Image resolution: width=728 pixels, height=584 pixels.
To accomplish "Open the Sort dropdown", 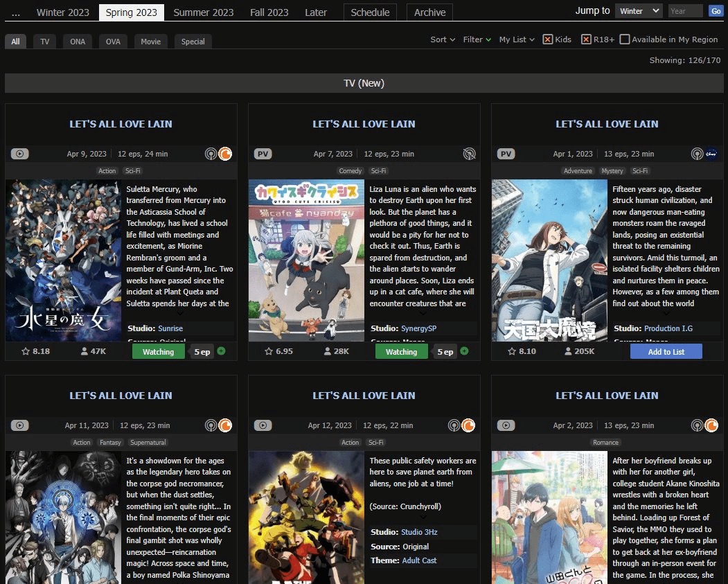I will (443, 39).
